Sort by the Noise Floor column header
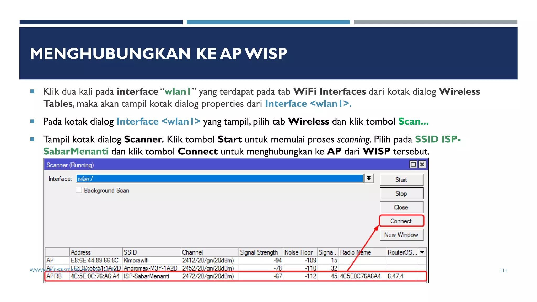The width and height of the screenshot is (537, 302). (300, 252)
